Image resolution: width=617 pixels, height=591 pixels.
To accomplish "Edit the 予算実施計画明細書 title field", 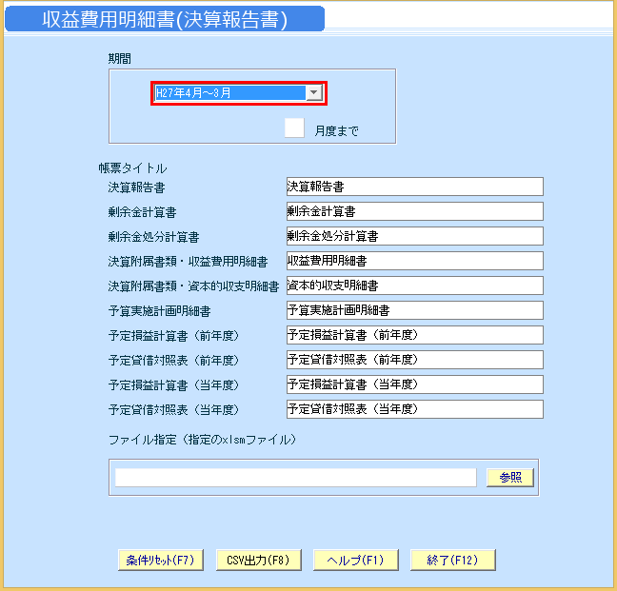I will [415, 310].
